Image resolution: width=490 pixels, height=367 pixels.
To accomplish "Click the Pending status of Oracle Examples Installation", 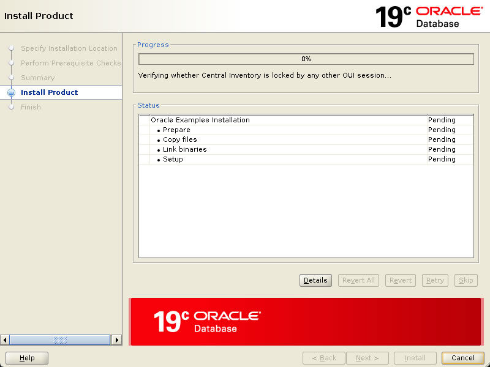I will pos(442,120).
